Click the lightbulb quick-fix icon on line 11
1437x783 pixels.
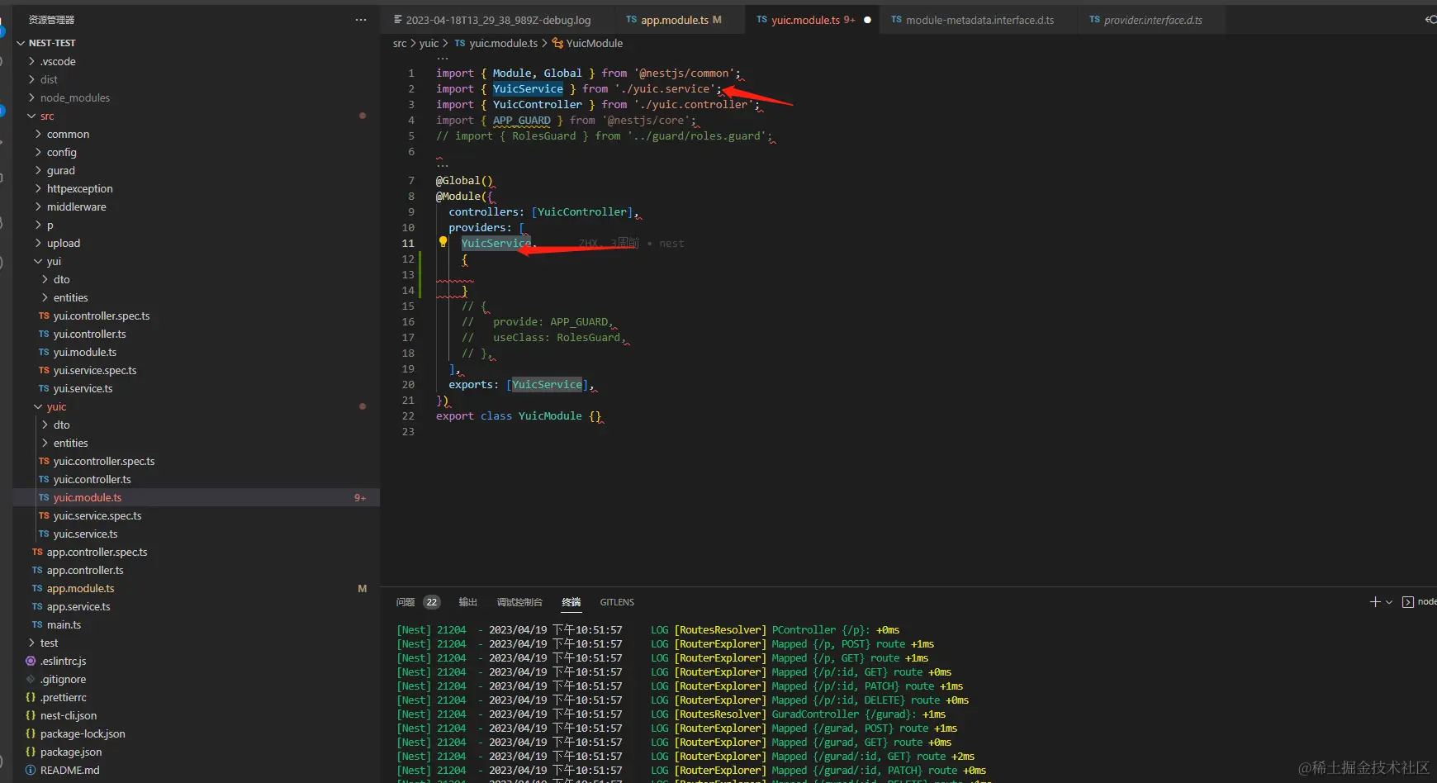pos(443,242)
